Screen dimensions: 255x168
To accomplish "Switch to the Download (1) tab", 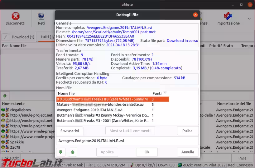I will click(x=23, y=37).
